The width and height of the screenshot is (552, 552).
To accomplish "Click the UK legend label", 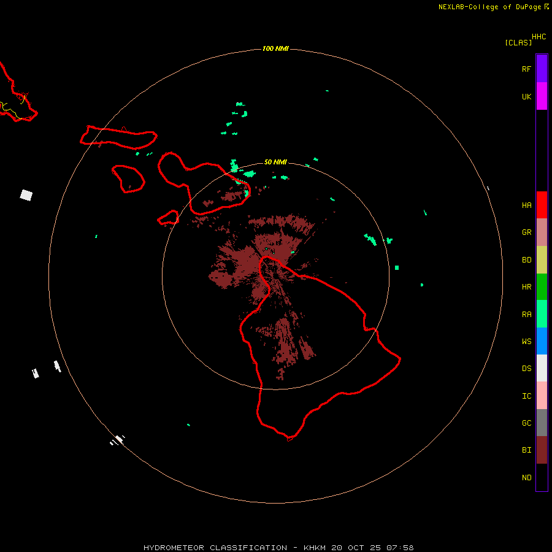I will click(526, 96).
